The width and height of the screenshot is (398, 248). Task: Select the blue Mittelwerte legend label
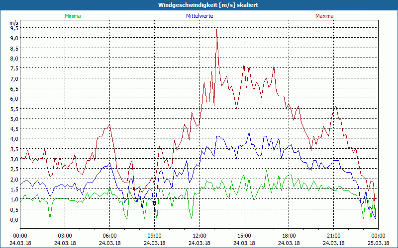(199, 16)
